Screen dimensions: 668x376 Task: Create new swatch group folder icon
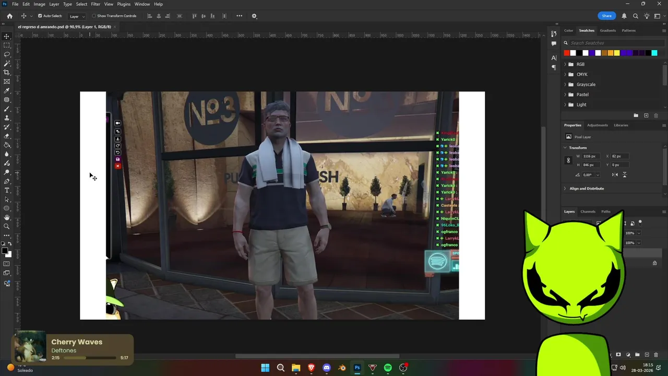click(636, 115)
